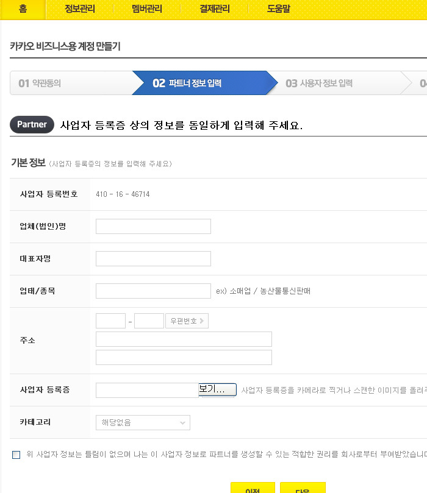Open the 홈 menu tab

pyautogui.click(x=23, y=9)
